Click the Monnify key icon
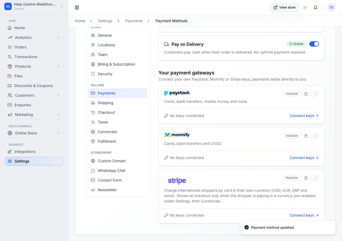The image size is (342, 241). pos(166,158)
